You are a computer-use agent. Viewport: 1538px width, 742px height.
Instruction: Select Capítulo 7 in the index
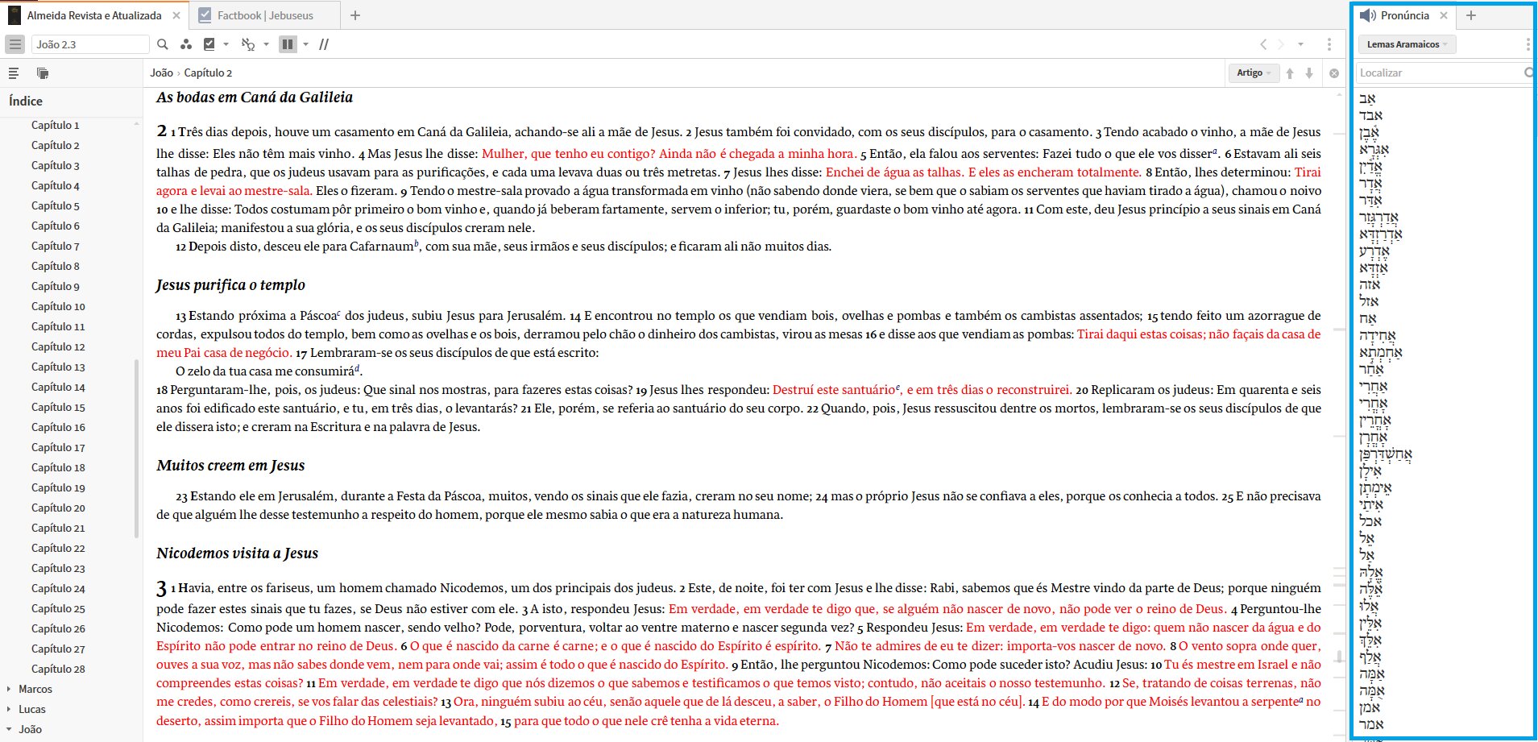click(x=56, y=246)
